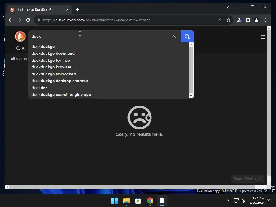
Task: Click horizontal scrollbar right arrow
Action: point(264,187)
